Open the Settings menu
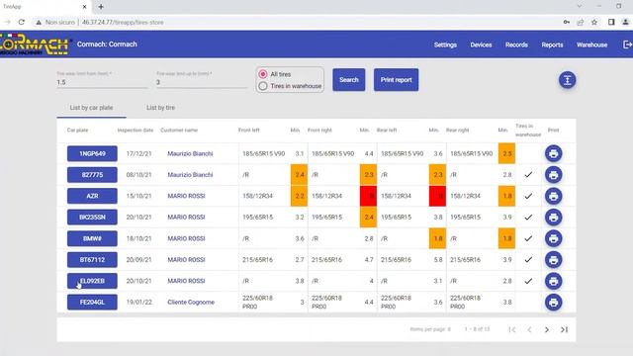 click(x=445, y=44)
